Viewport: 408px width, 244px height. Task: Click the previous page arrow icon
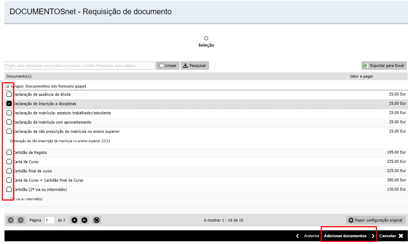(21, 220)
